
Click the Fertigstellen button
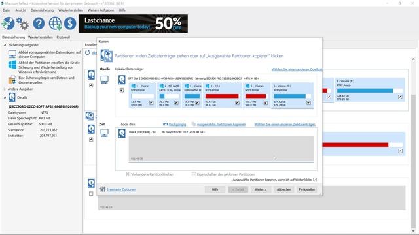coord(307,189)
